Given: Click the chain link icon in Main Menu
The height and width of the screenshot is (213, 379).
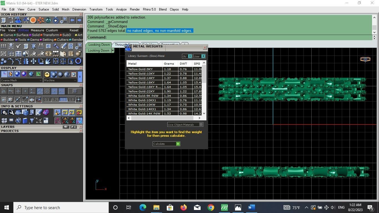Looking at the screenshot, I should [x=56, y=61].
